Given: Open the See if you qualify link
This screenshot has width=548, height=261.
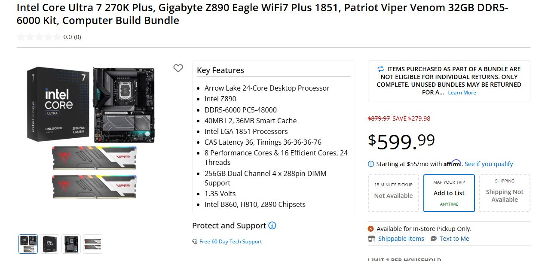Looking at the screenshot, I should 489,164.
